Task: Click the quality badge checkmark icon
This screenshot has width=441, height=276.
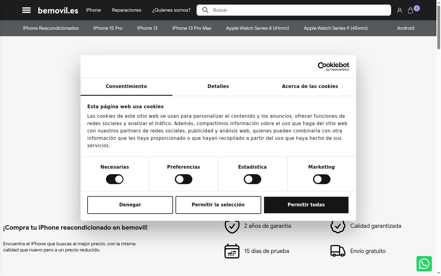Action: pyautogui.click(x=338, y=226)
